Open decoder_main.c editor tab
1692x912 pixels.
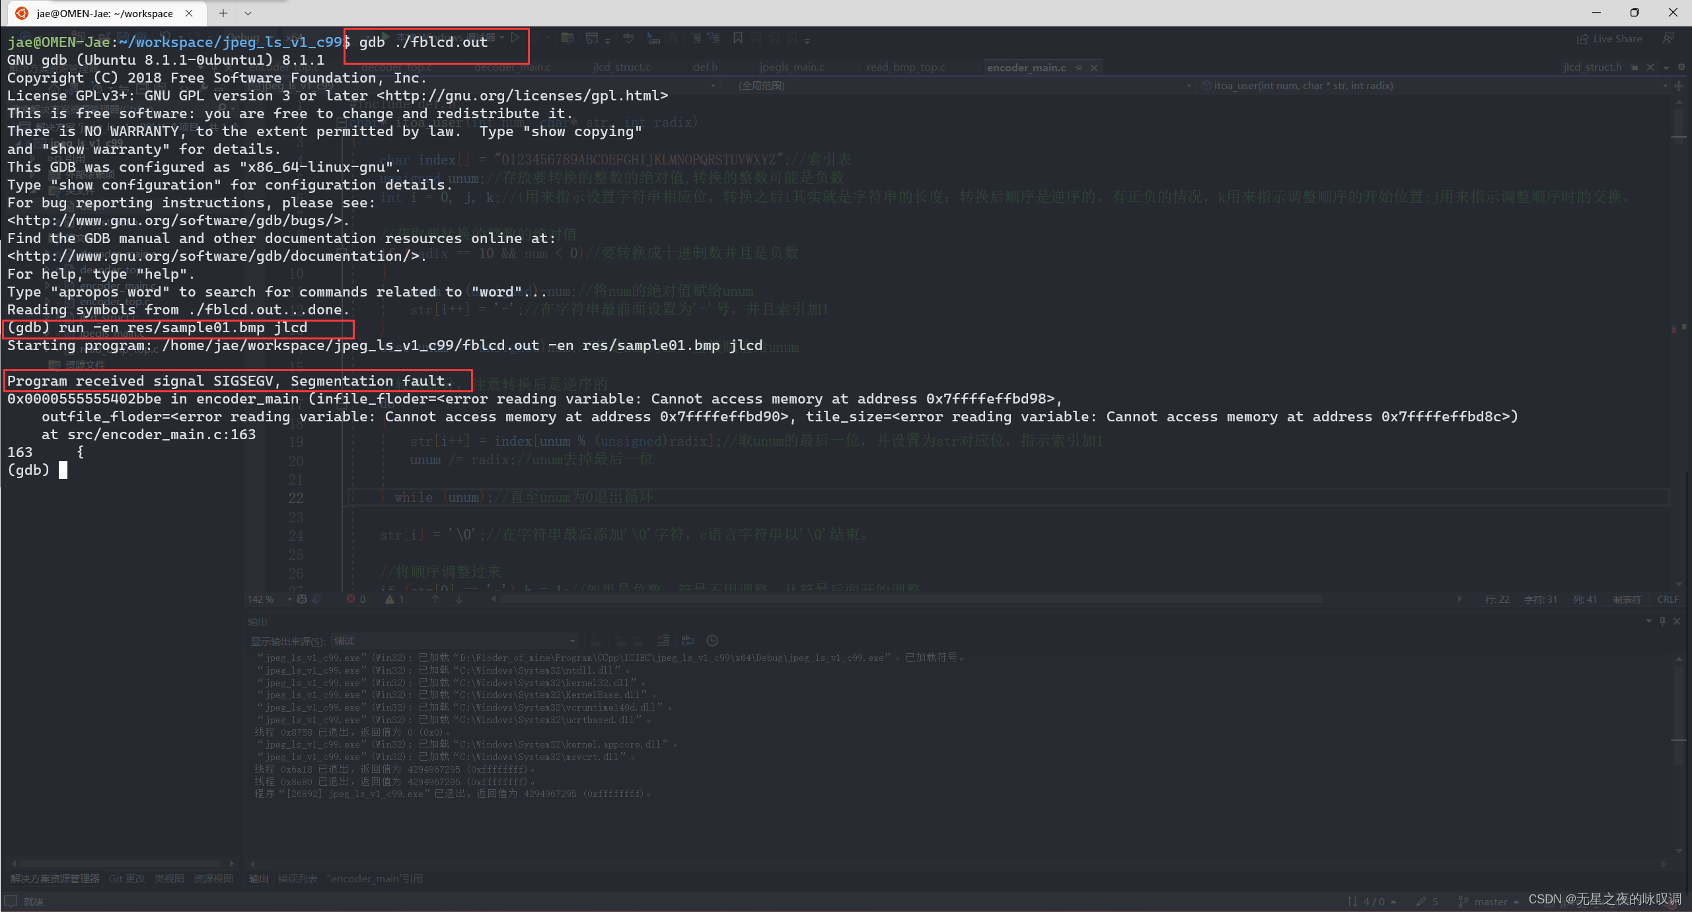click(x=512, y=67)
